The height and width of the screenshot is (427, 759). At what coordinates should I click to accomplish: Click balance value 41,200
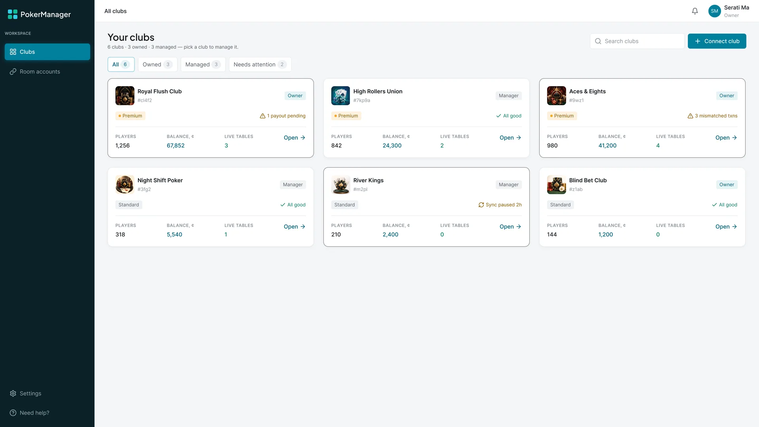click(x=607, y=145)
